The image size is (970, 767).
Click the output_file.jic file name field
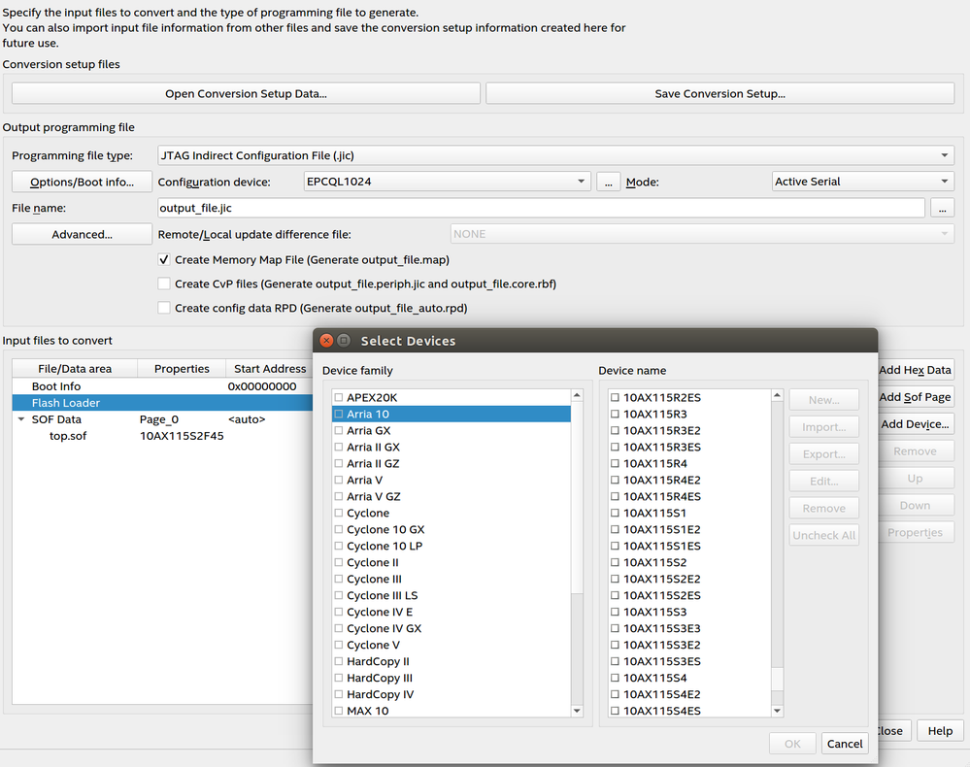tap(540, 208)
